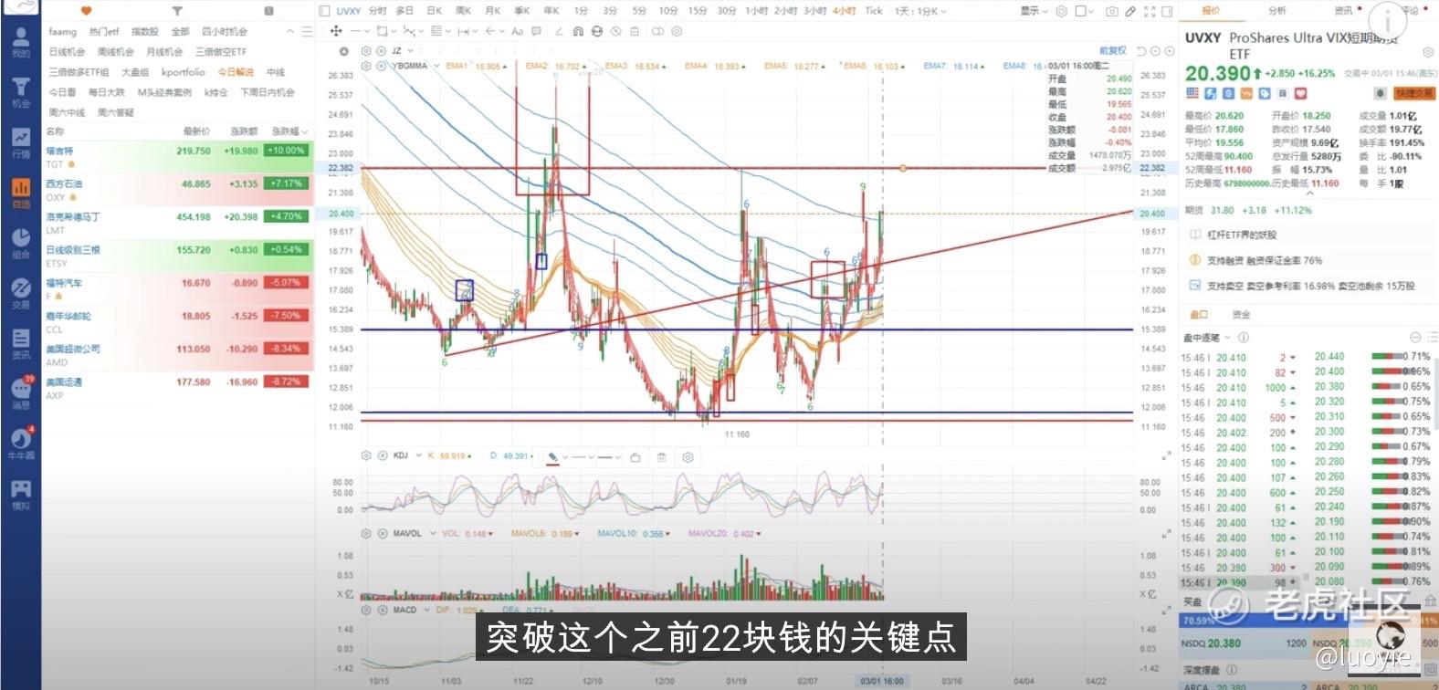Viewport: 1439px width, 690px height.
Task: Expand the 显示 display dropdown
Action: coord(1034,11)
